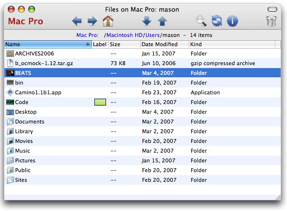This screenshot has height=211, width=287.
Task: Select the ARCHIVES2006 file name
Action: [35, 53]
